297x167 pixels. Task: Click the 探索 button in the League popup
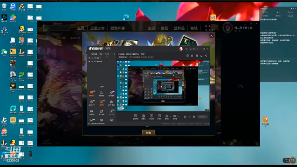point(148,133)
